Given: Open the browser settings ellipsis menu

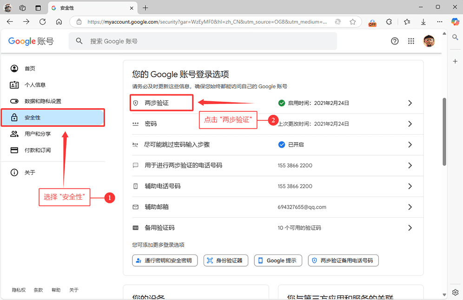Looking at the screenshot, I should click(440, 21).
